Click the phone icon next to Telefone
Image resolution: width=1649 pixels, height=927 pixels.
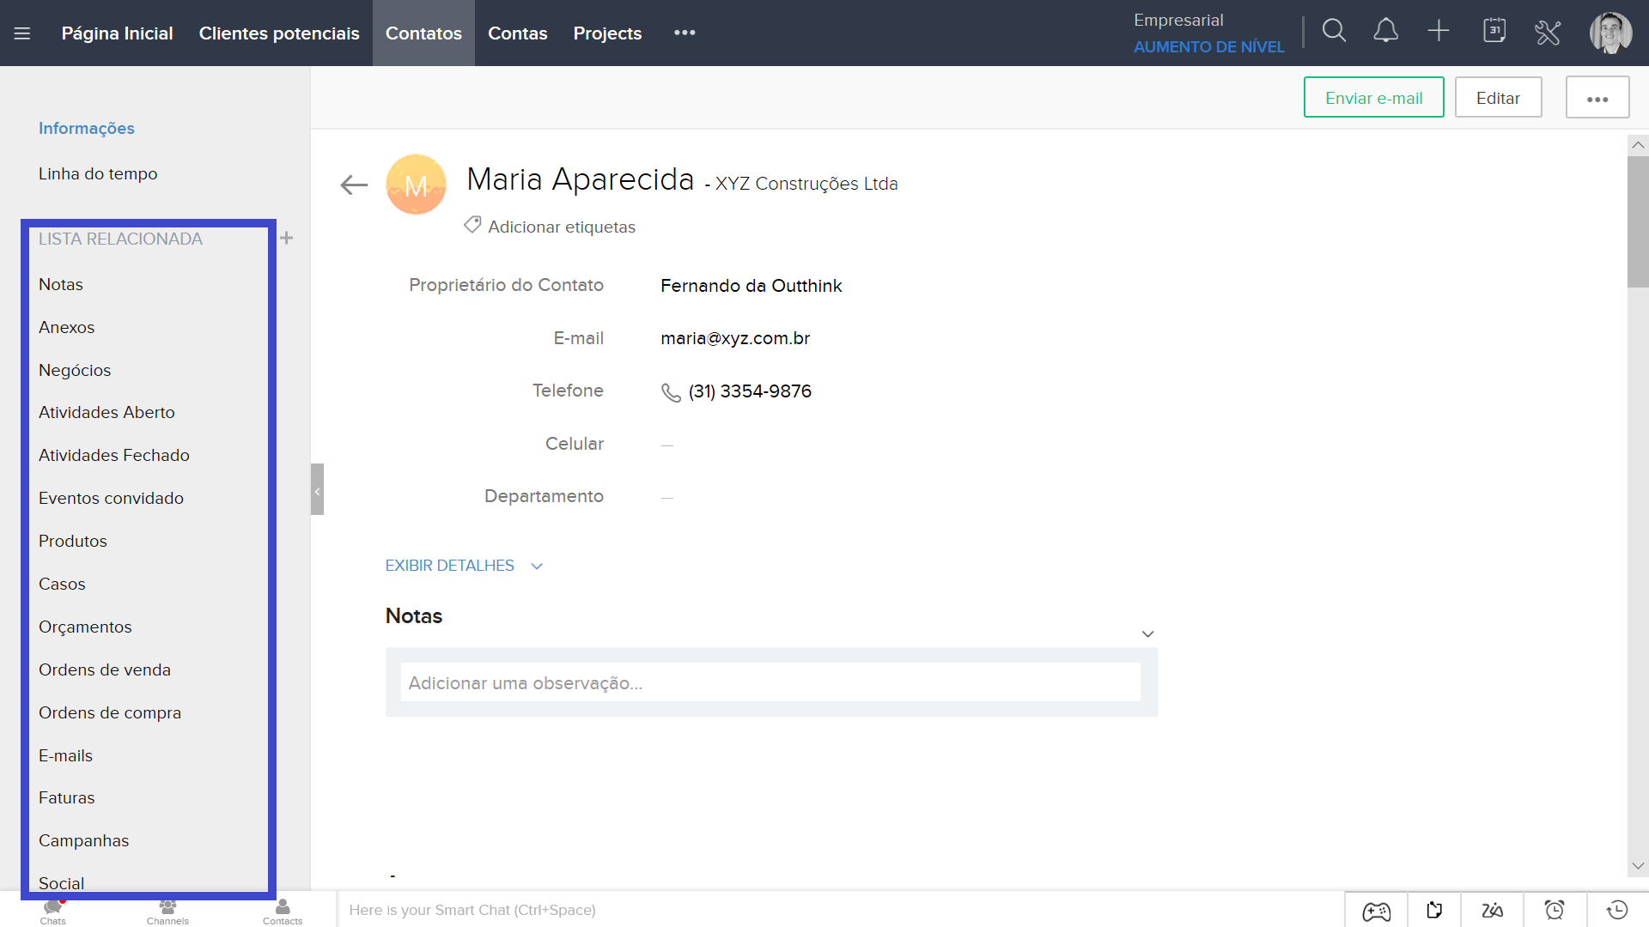(671, 392)
